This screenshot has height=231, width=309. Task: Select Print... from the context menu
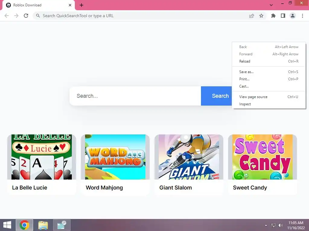[x=269, y=79]
